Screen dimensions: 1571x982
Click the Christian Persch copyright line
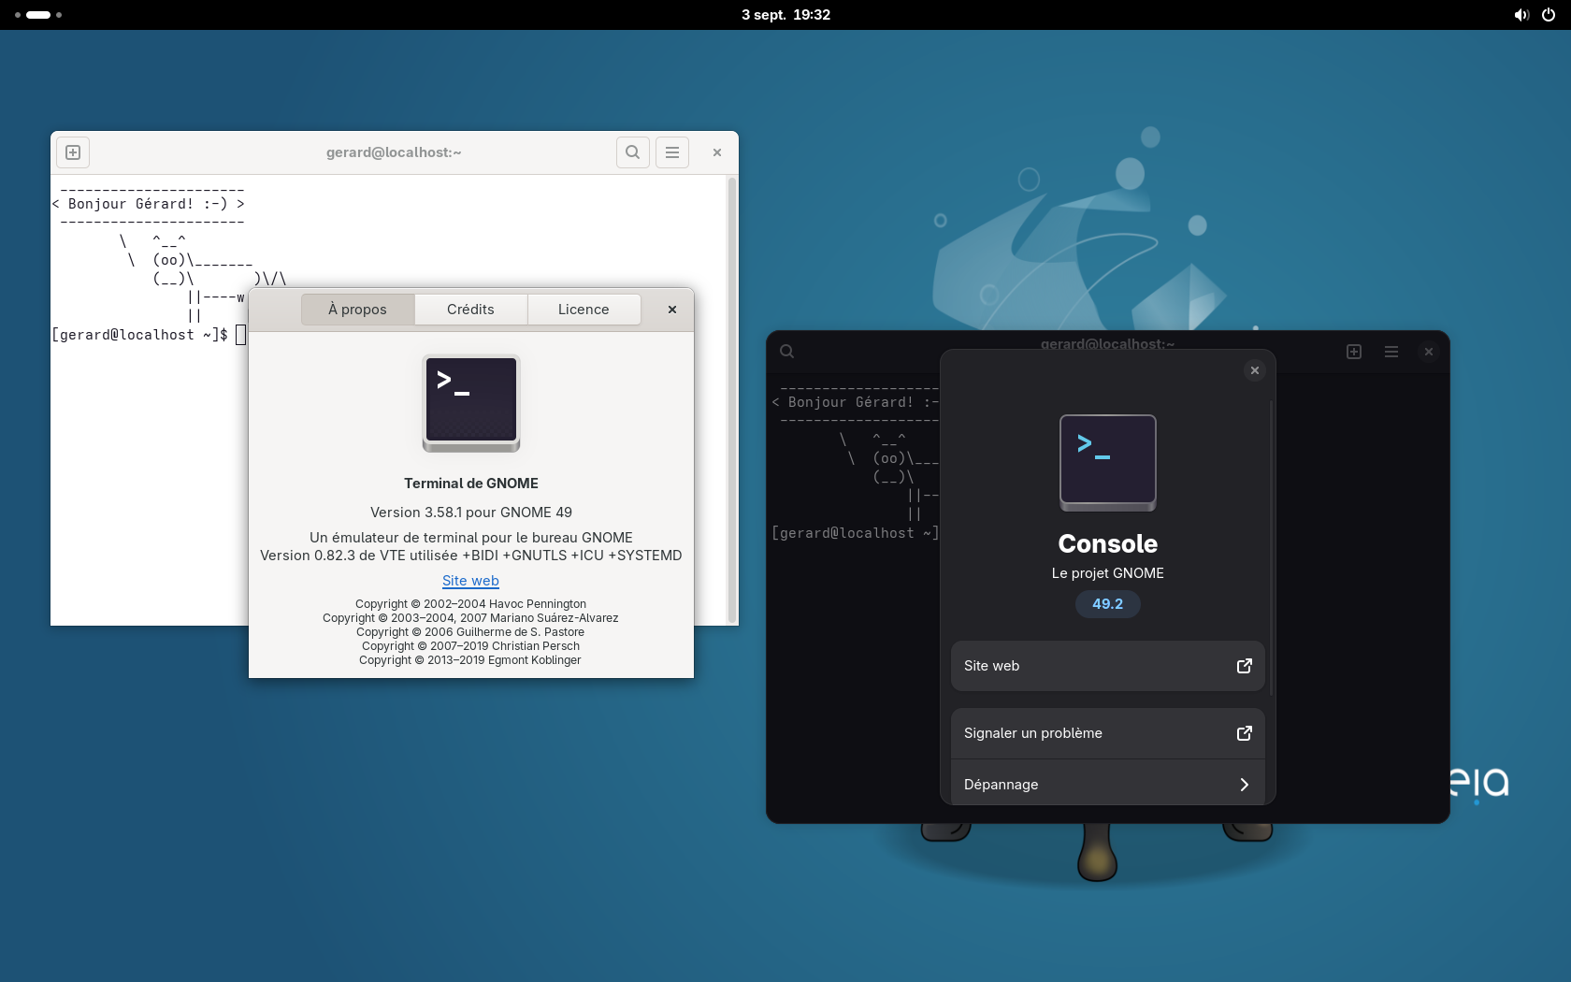(470, 646)
